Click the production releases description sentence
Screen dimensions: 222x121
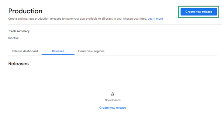pos(78,18)
